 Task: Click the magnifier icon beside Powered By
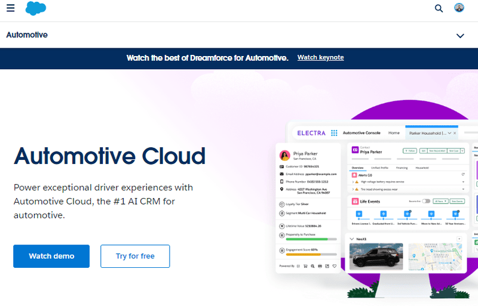312,266
